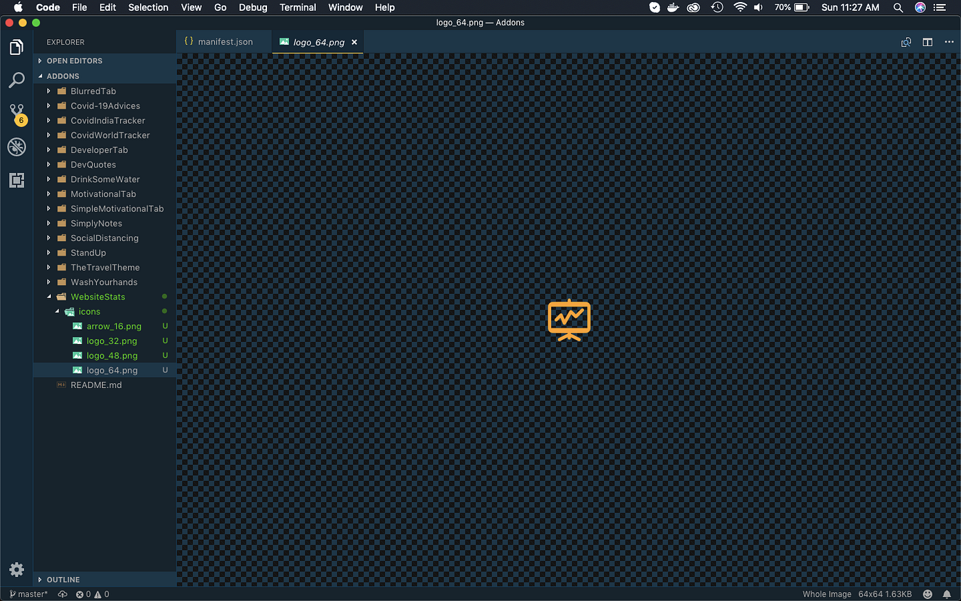The image size is (961, 601).
Task: Open README.md in the explorer
Action: pyautogui.click(x=105, y=385)
